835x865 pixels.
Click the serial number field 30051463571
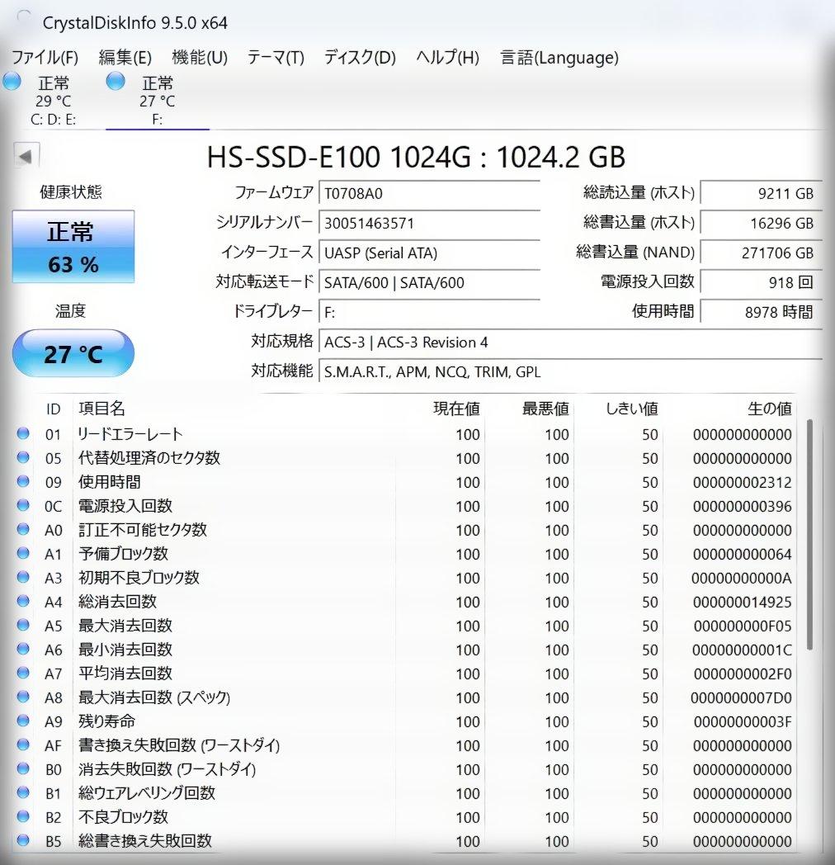(x=429, y=223)
